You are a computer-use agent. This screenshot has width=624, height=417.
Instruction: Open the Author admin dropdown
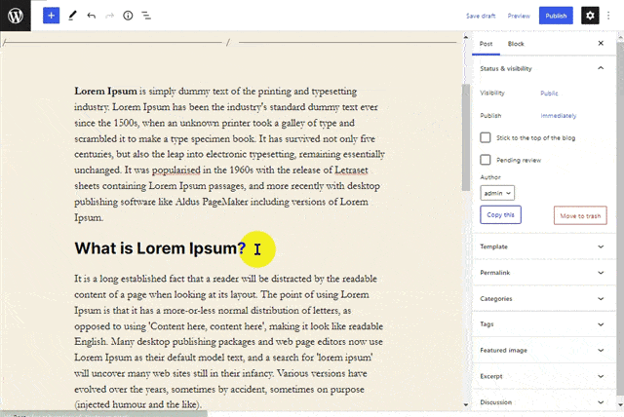[x=497, y=194]
